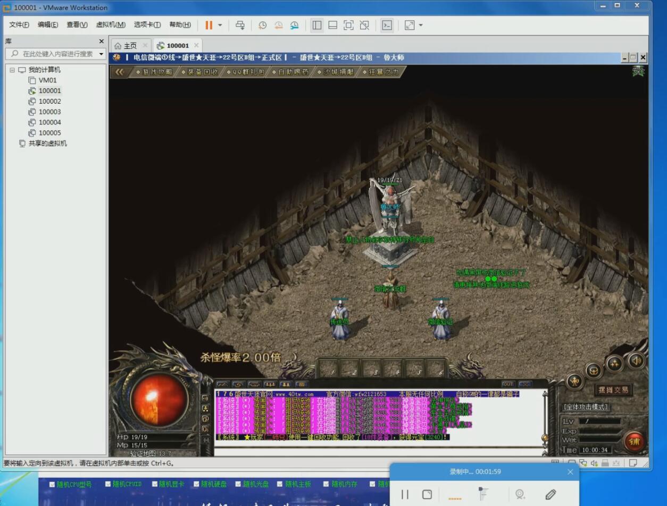This screenshot has height=506, width=667.
Task: Open the console view icon
Action: click(387, 25)
